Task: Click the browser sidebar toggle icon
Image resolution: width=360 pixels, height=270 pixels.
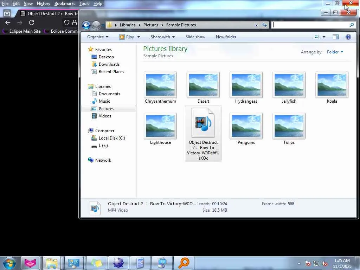Action: coord(7,14)
